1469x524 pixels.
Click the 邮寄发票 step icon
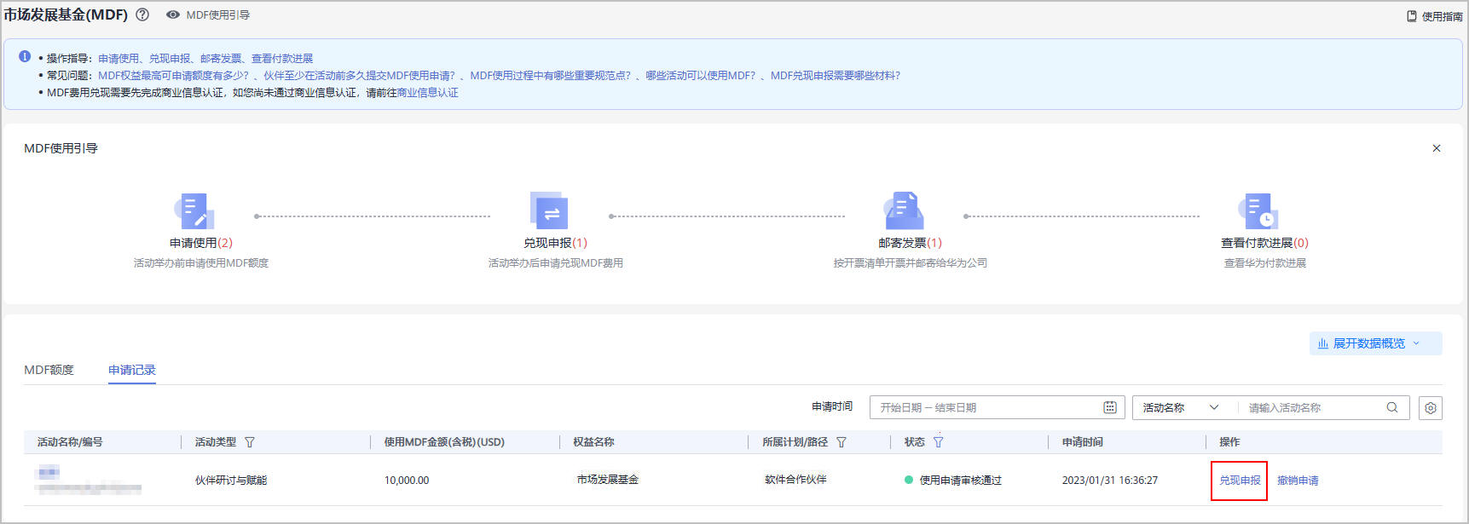(904, 211)
